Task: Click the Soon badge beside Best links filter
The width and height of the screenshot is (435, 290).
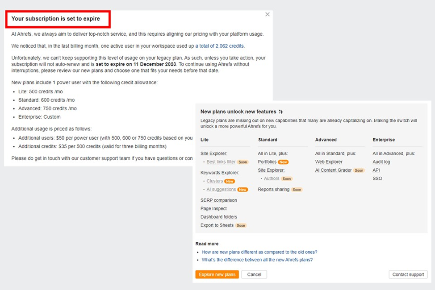Action: (243, 162)
